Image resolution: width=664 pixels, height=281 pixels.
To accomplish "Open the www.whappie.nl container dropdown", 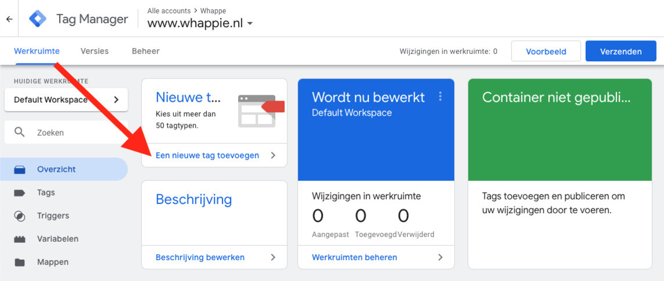I will click(x=200, y=24).
